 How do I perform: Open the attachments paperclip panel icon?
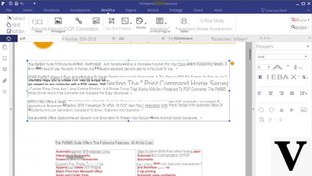tap(5, 80)
